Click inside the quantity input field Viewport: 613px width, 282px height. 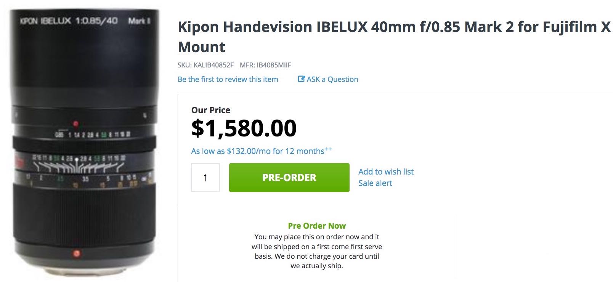pyautogui.click(x=205, y=177)
